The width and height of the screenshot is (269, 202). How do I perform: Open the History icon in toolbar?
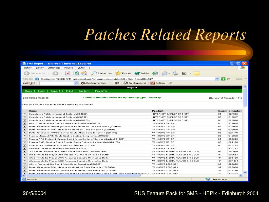coord(155,73)
